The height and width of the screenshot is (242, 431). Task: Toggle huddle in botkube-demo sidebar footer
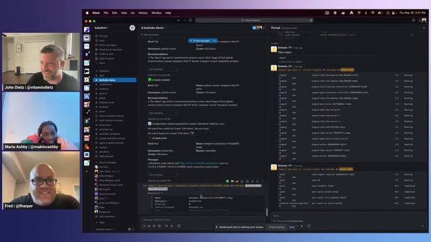click(x=130, y=229)
